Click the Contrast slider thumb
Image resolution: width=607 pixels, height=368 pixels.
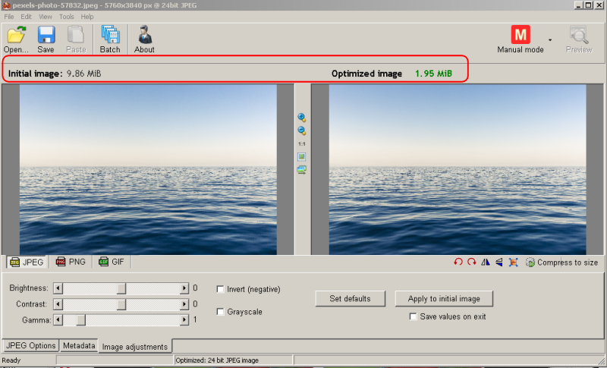tap(121, 304)
